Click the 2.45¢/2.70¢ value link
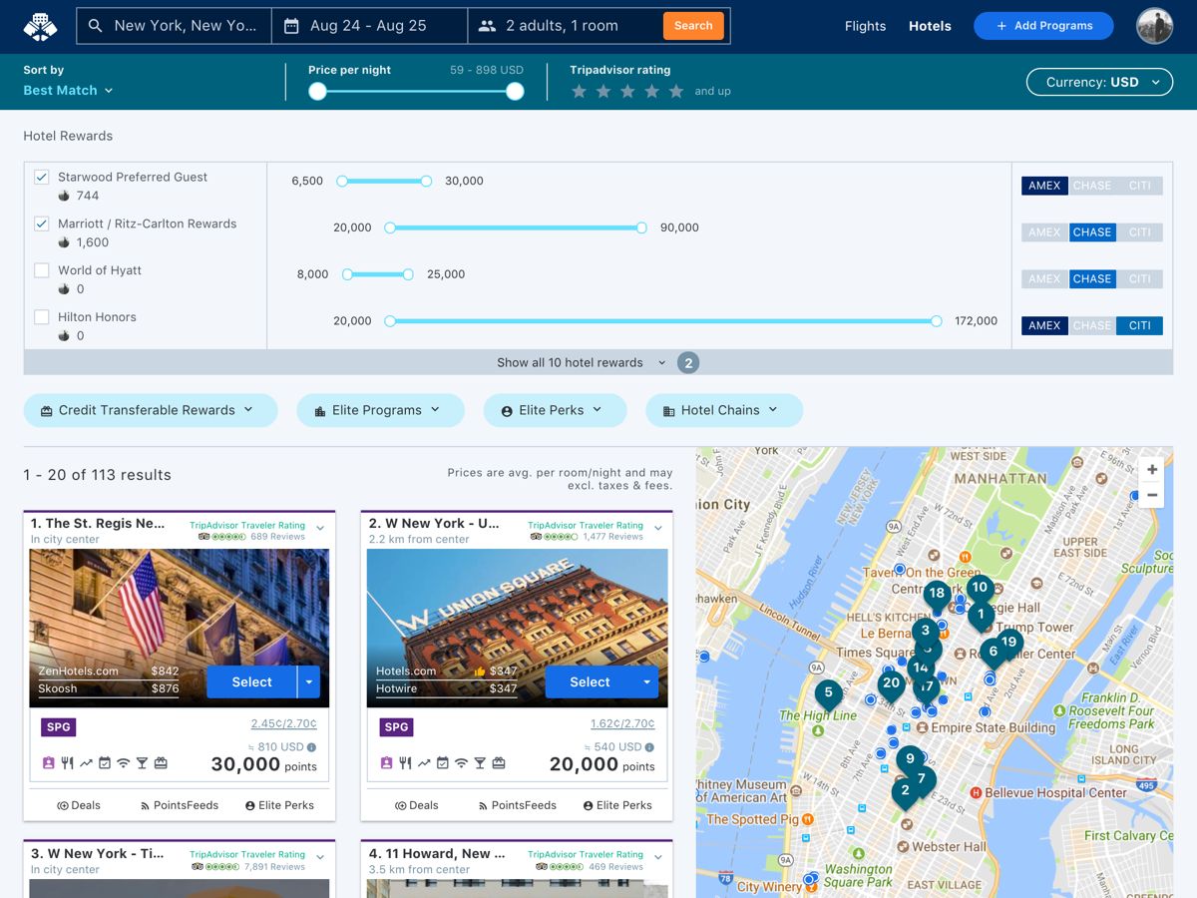Screen dimensions: 1197x898 pos(284,723)
